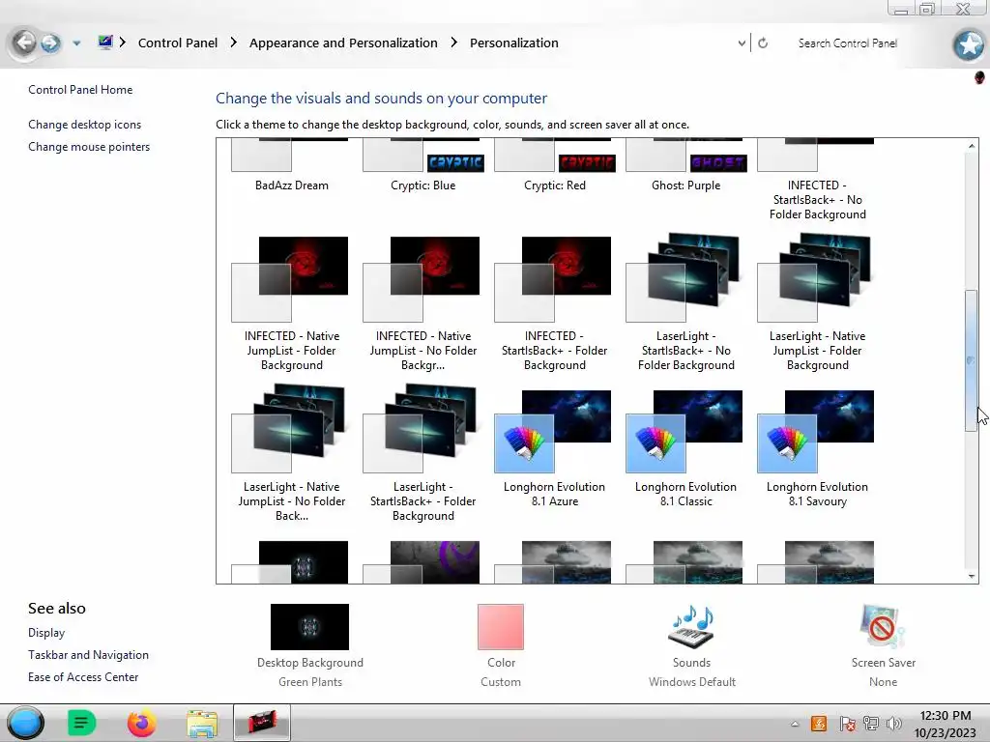Image resolution: width=990 pixels, height=742 pixels.
Task: Open the volume speaker icon
Action: [x=894, y=723]
